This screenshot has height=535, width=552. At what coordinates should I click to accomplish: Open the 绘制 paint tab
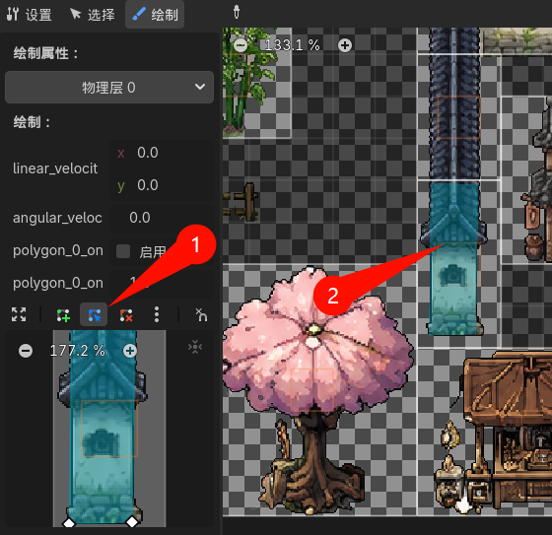[x=155, y=15]
